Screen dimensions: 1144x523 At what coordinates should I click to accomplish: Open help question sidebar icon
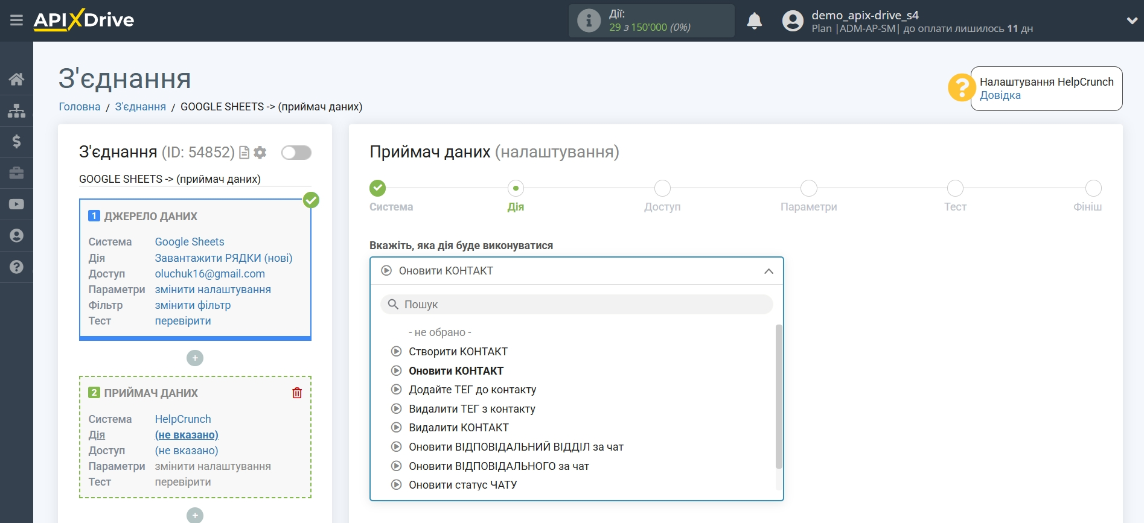pos(16,267)
